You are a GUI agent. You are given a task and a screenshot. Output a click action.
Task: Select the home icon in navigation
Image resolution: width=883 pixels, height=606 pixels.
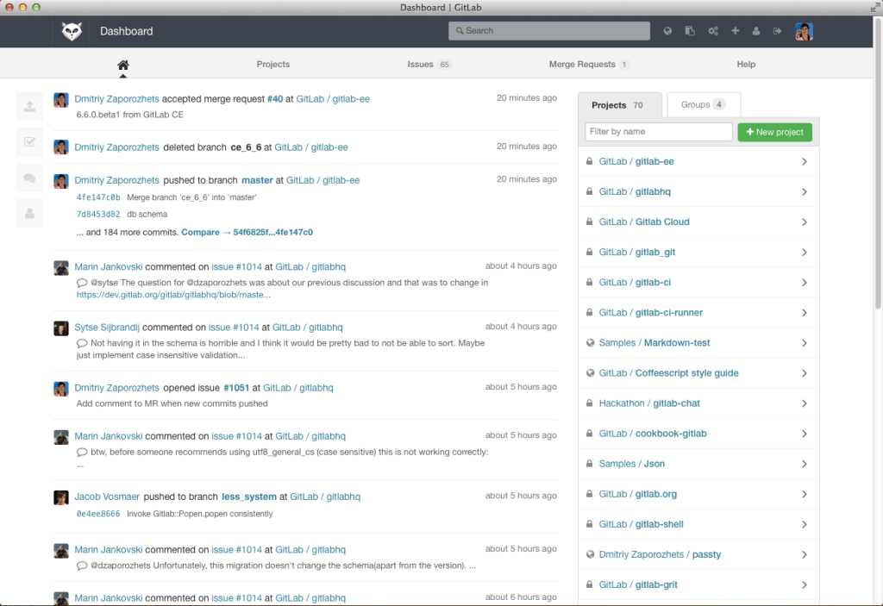coord(122,64)
